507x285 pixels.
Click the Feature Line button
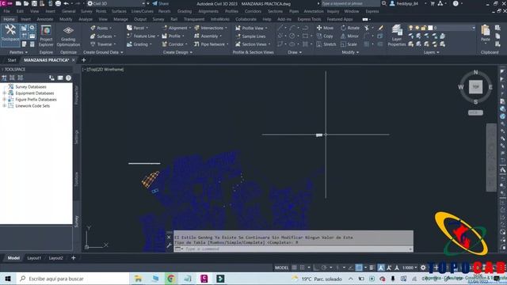tap(143, 36)
